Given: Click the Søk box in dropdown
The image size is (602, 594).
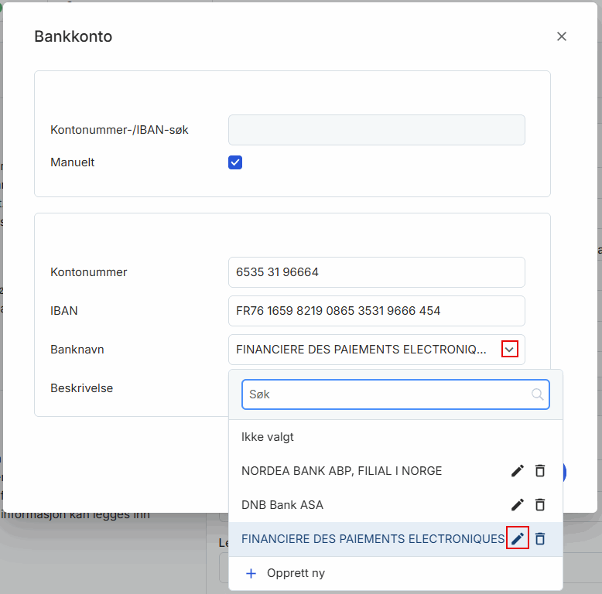Looking at the screenshot, I should pos(395,394).
